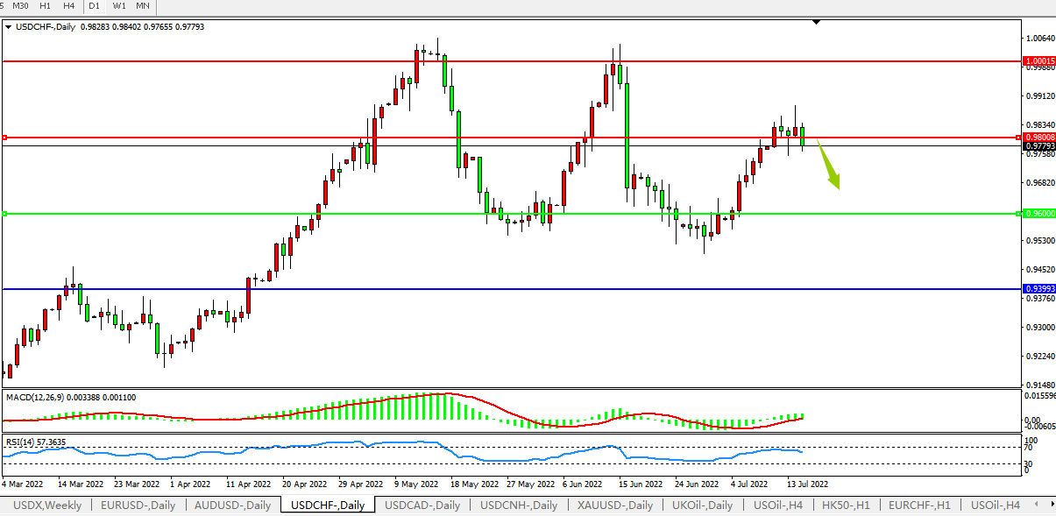Click the blue 0.93993 price label

[1038, 289]
